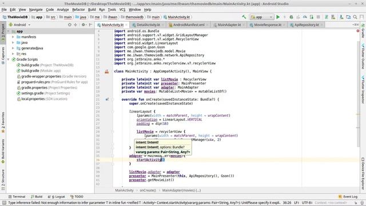Expand the res folder
366x206 pixels.
click(13, 54)
